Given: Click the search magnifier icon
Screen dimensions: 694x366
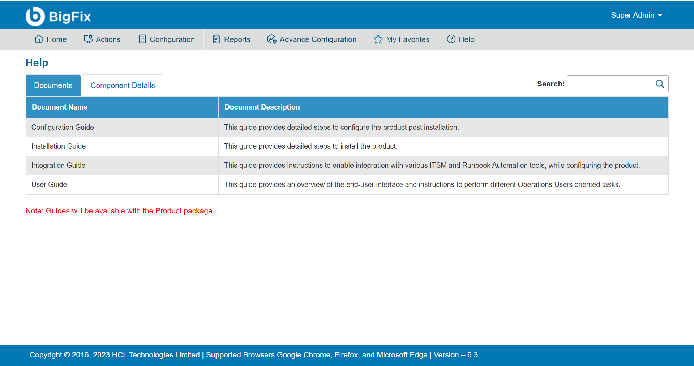Looking at the screenshot, I should point(660,84).
